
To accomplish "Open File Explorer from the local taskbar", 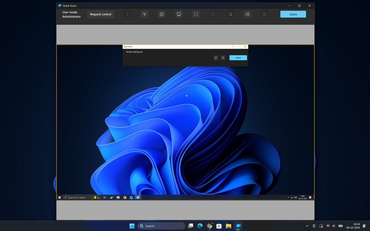I will point(229,226).
